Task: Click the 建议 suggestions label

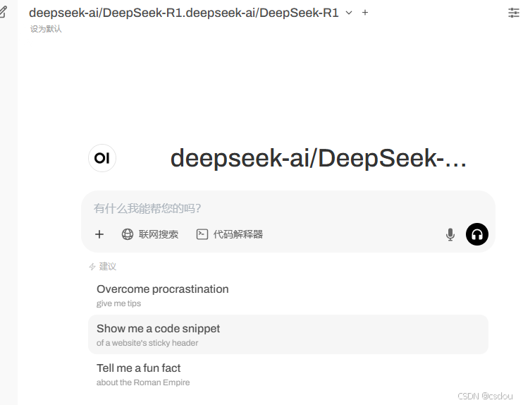Action: pos(107,267)
